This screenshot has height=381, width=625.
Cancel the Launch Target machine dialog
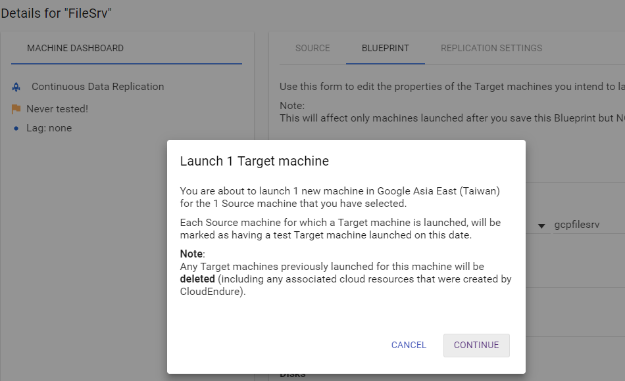pos(409,345)
